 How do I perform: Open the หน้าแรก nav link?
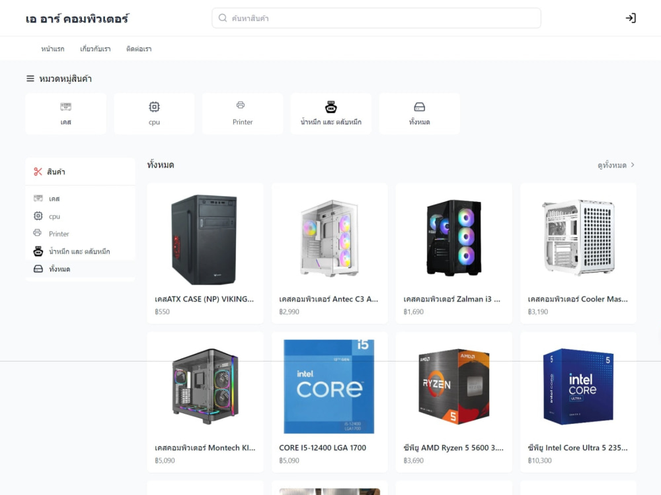53,49
